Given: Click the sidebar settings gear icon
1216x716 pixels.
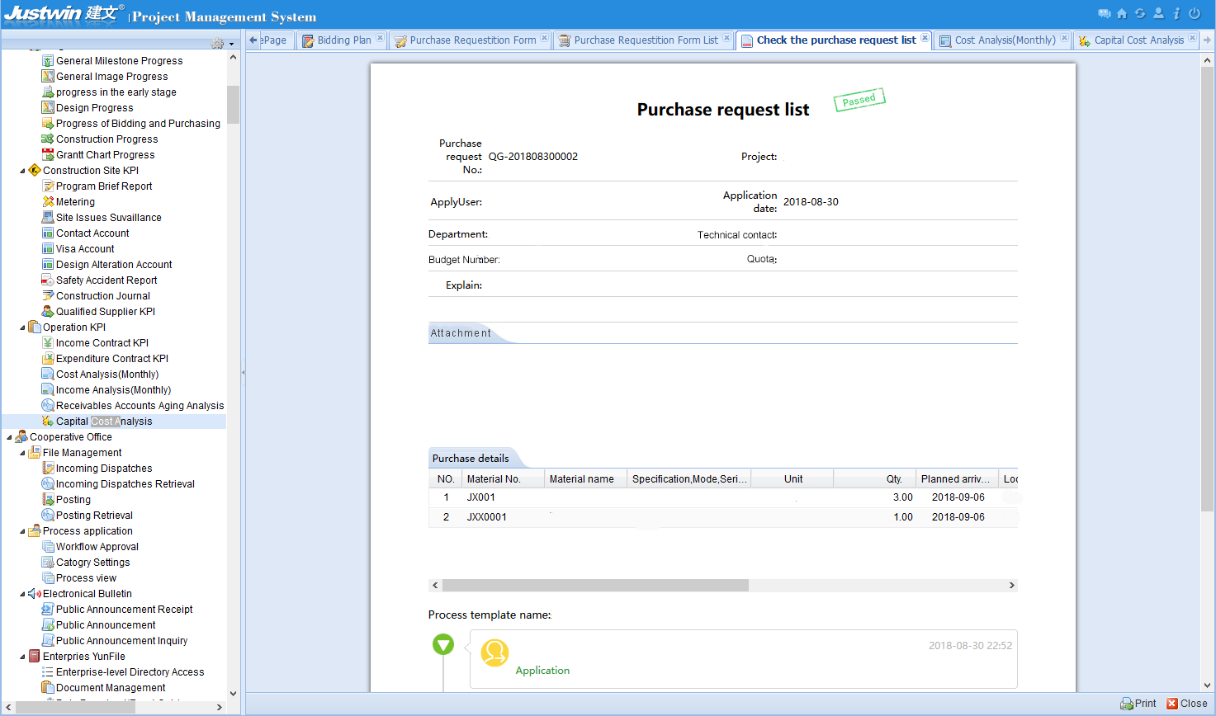Looking at the screenshot, I should 217,44.
